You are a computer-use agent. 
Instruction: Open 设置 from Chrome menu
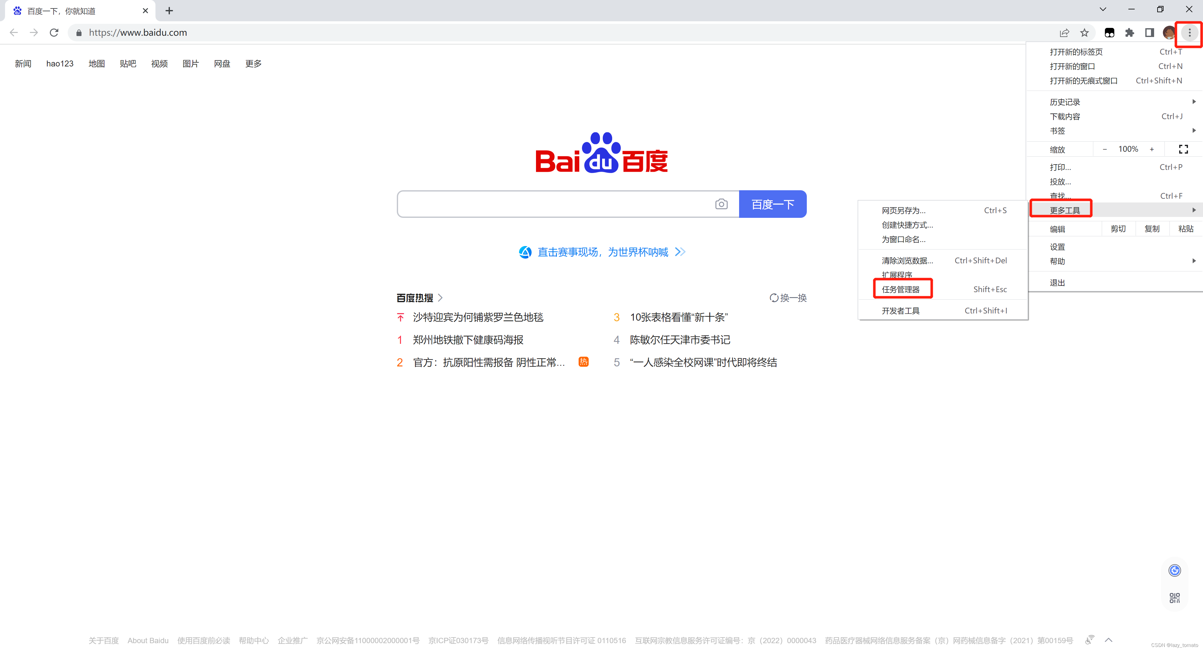point(1114,247)
